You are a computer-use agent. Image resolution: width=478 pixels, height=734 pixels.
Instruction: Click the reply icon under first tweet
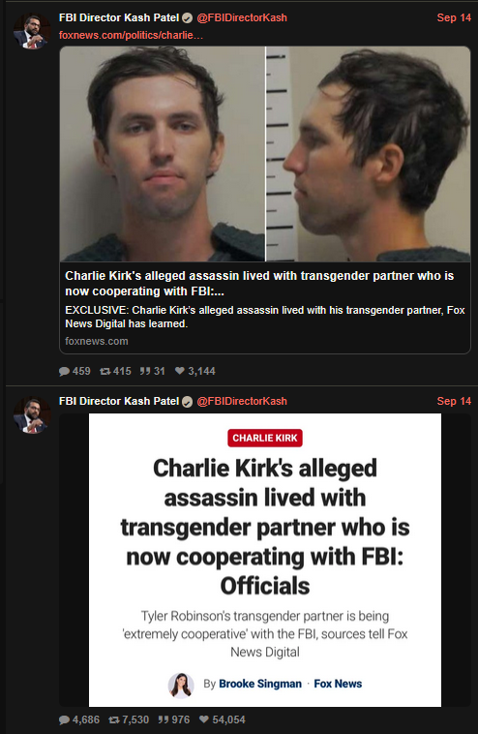pyautogui.click(x=64, y=371)
